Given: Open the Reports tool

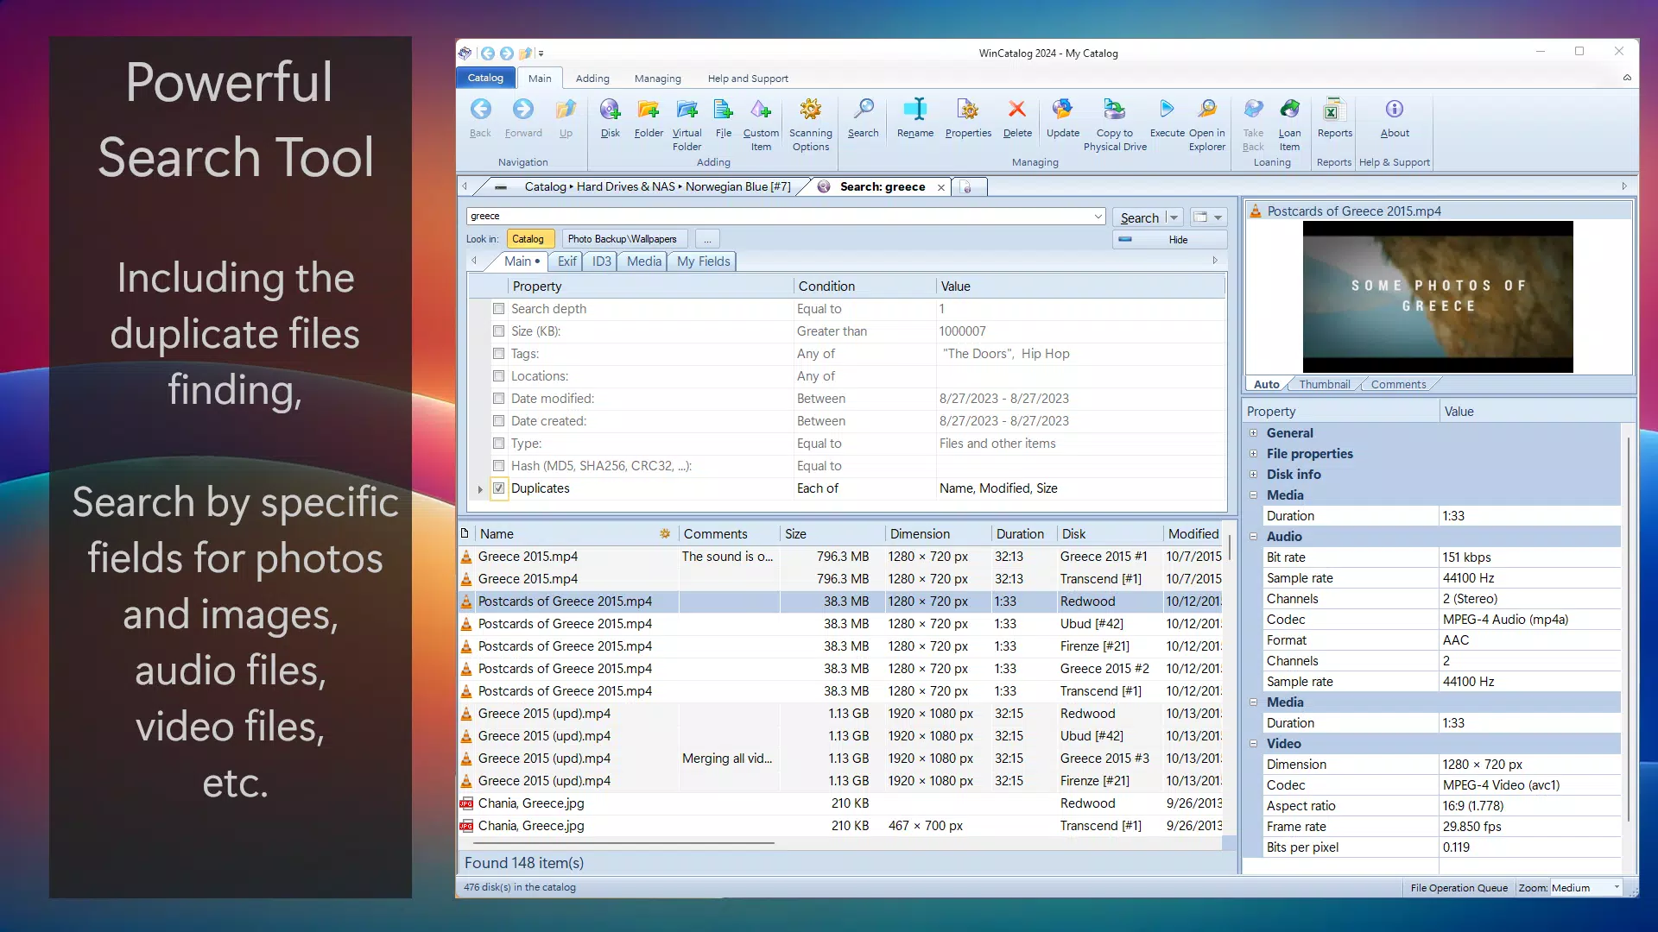Looking at the screenshot, I should 1334,118.
